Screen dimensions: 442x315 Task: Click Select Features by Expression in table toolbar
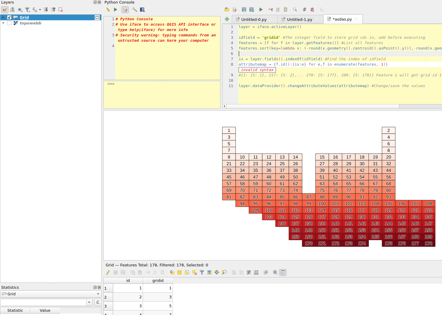(172, 272)
